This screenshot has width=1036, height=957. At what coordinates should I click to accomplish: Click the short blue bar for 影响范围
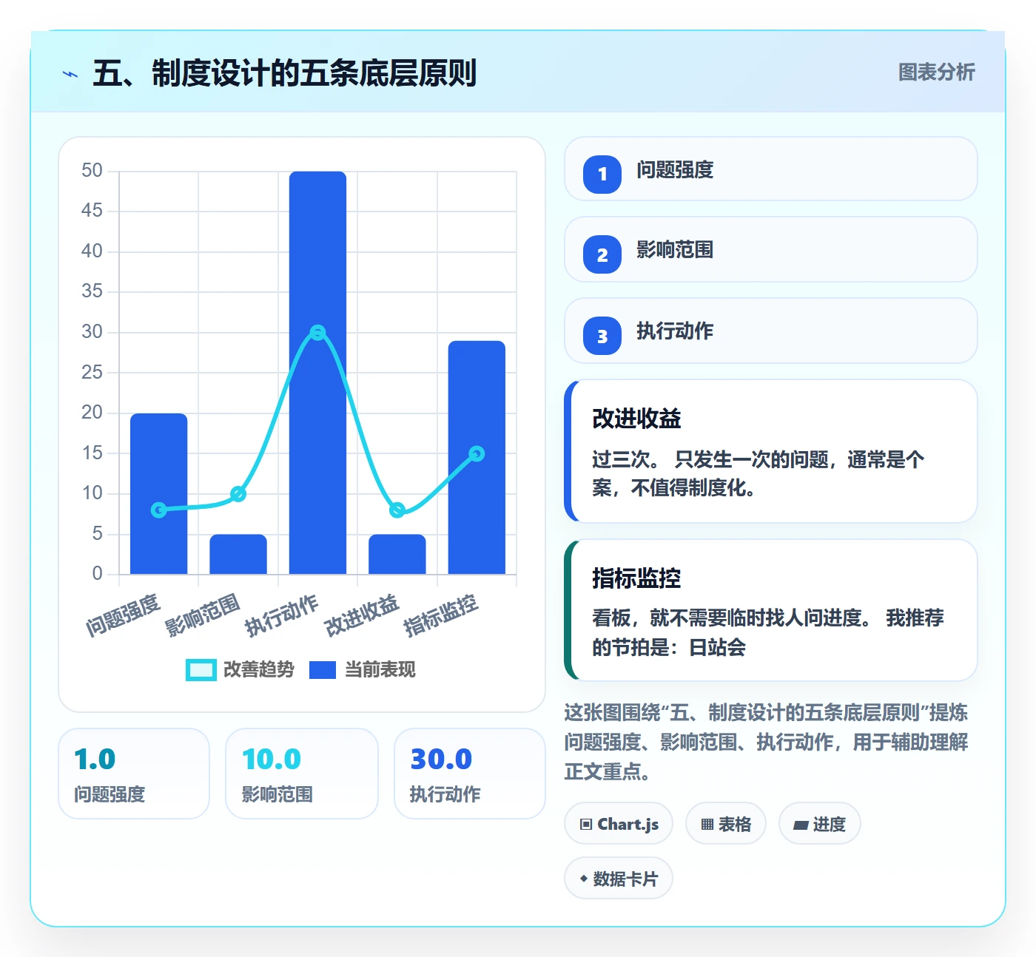(x=238, y=554)
